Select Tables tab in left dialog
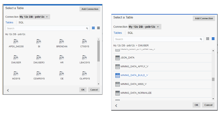This screenshot has width=221, height=113. coord(9,23)
